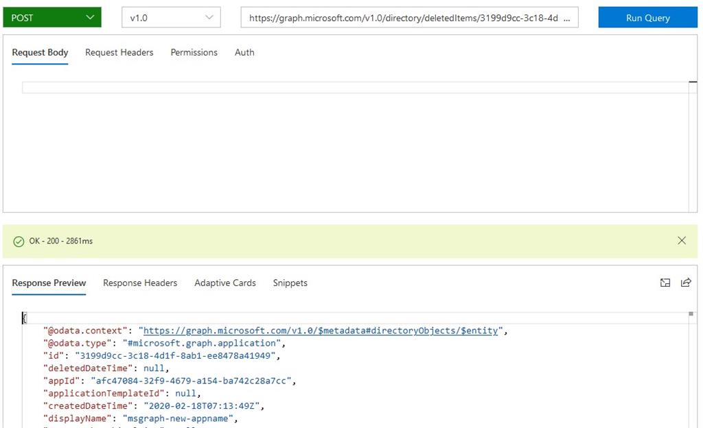Switch to the Request Headers tab
The image size is (703, 428).
[119, 51]
